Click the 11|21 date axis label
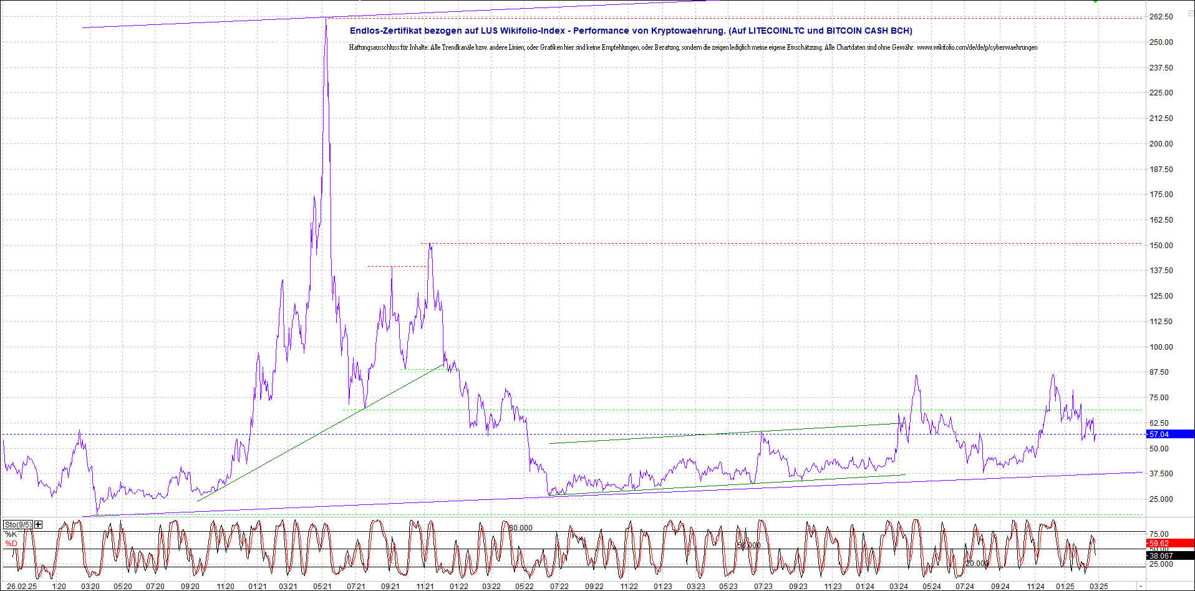The height and width of the screenshot is (591, 1195). tap(425, 587)
